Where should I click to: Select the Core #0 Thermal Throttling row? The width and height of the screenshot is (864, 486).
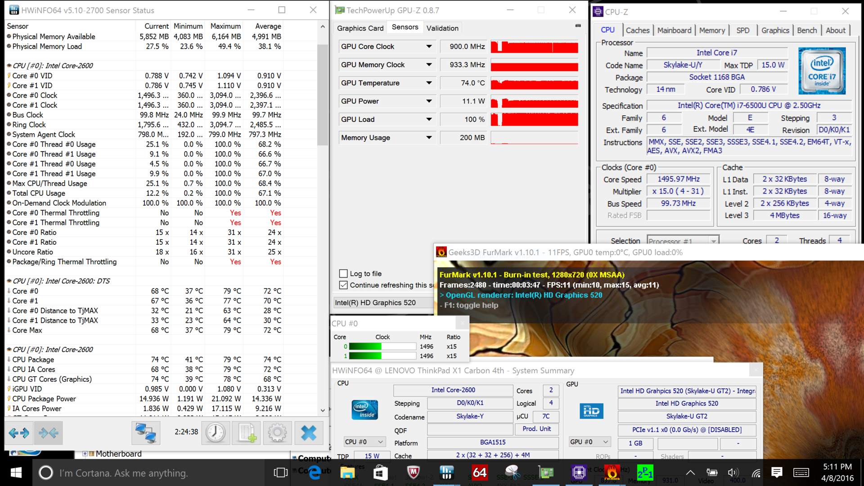coord(144,213)
